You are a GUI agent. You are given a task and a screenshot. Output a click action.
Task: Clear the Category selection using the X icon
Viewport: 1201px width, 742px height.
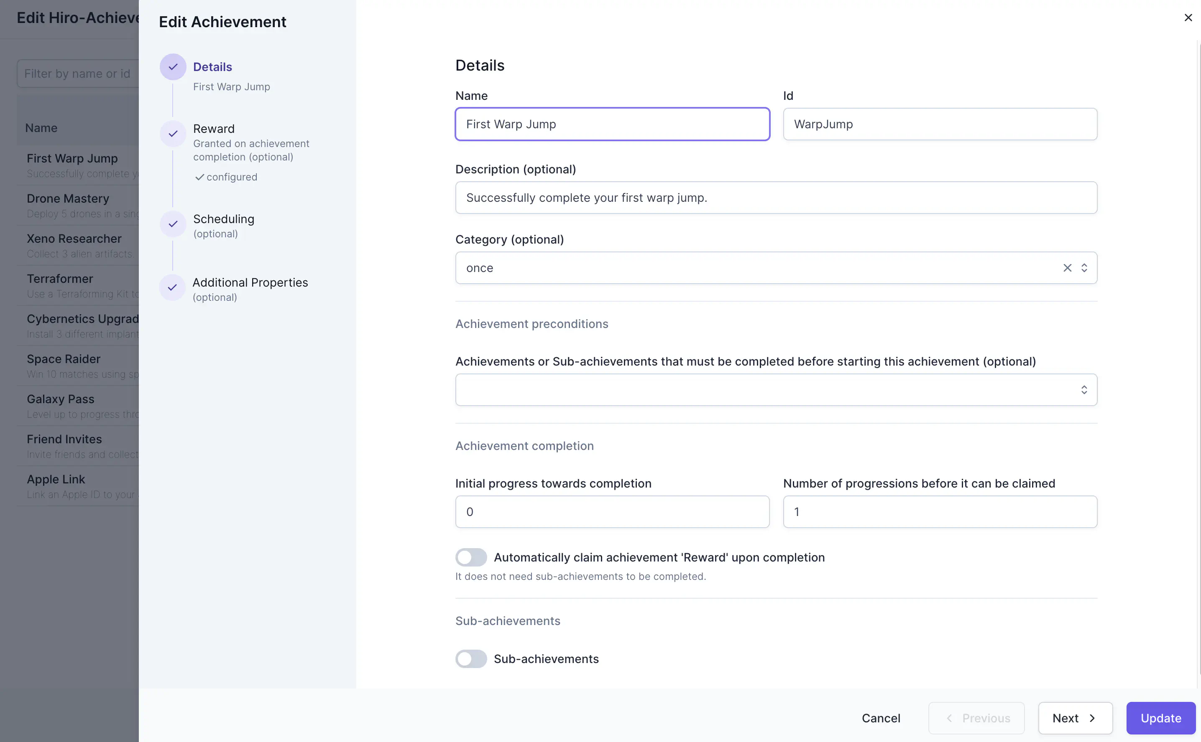1067,268
